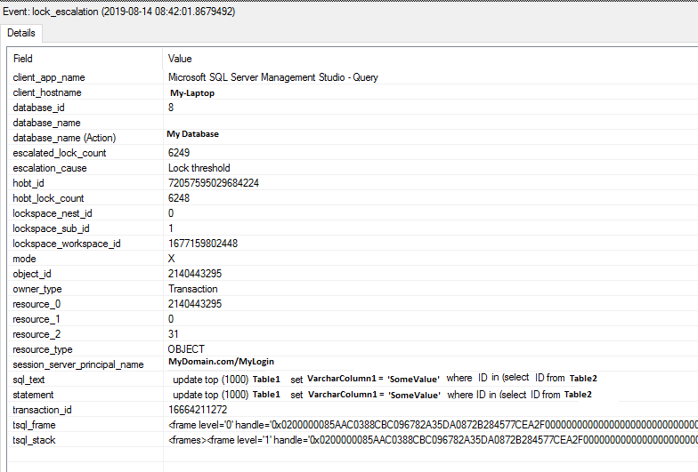Select the lockspace_workspace_id field
Screen dimensions: 698x472
67,244
